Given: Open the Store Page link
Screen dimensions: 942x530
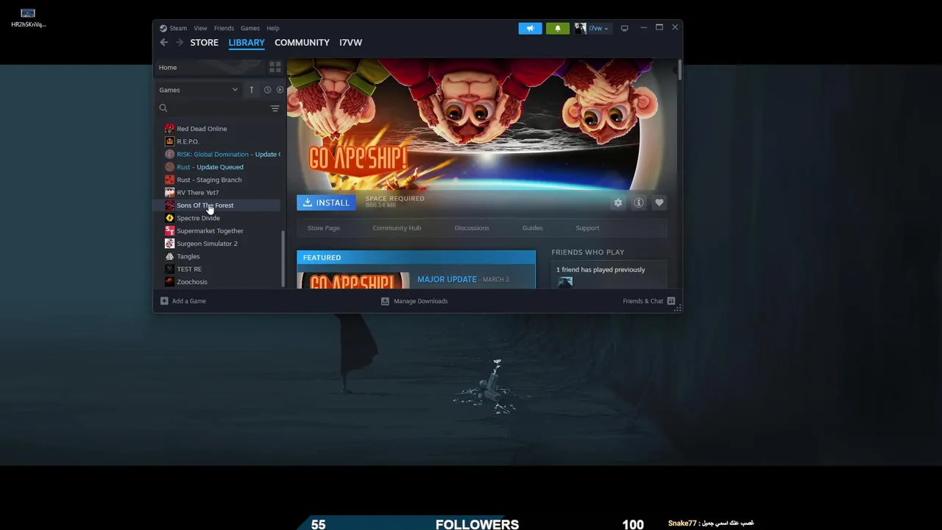Looking at the screenshot, I should tap(323, 228).
